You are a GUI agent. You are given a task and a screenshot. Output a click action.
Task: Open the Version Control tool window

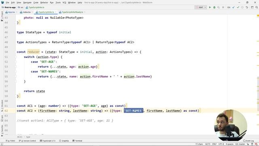point(27,141)
